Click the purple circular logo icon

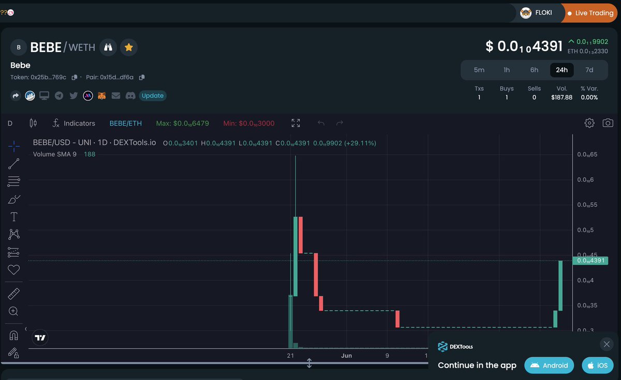tap(88, 96)
